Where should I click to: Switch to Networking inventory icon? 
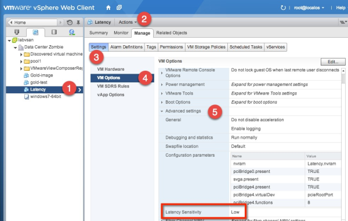[x=72, y=32]
